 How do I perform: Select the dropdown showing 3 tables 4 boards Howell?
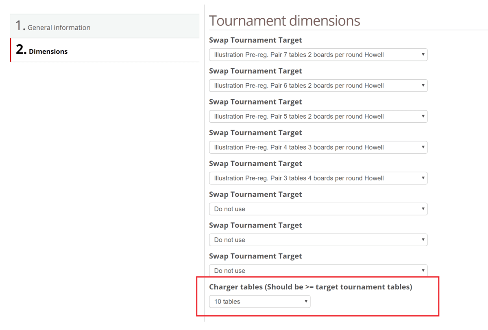tap(318, 178)
